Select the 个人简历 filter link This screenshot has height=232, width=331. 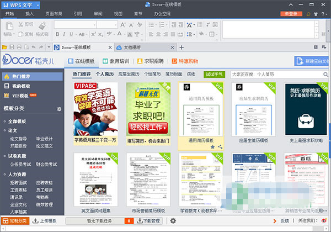pyautogui.click(x=105, y=74)
